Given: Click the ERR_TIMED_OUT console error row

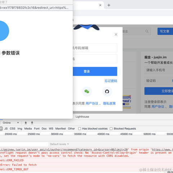Looking at the screenshot, I should (x=86, y=169).
